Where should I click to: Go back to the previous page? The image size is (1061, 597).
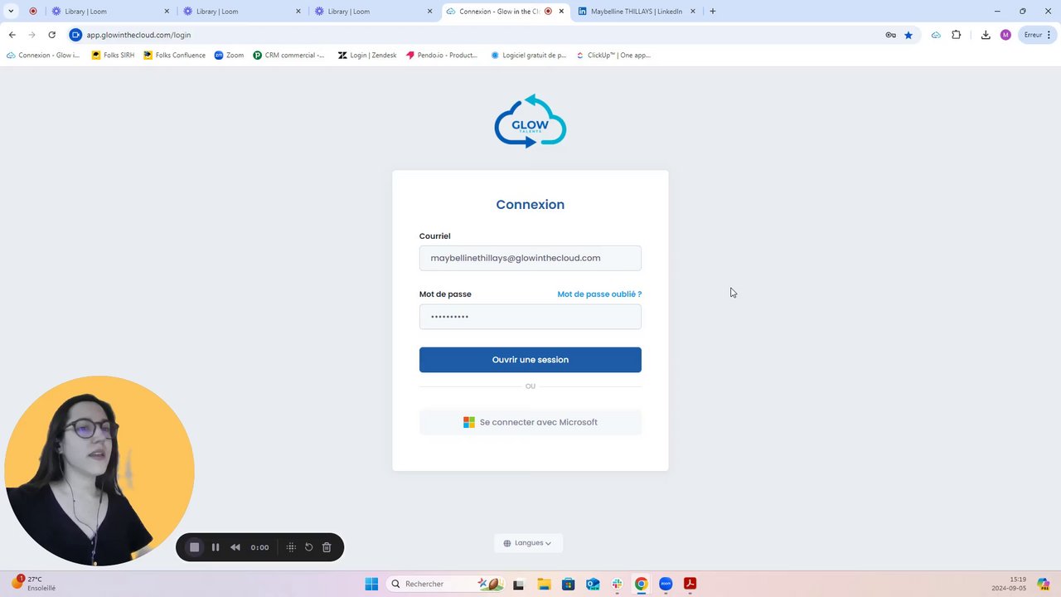(x=12, y=35)
